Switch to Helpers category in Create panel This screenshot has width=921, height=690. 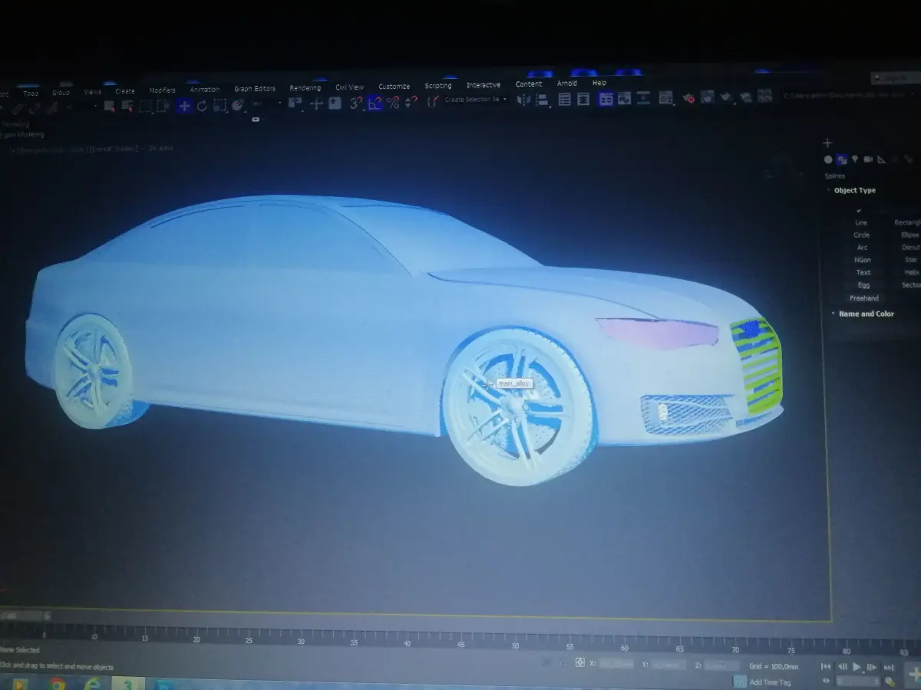point(881,159)
